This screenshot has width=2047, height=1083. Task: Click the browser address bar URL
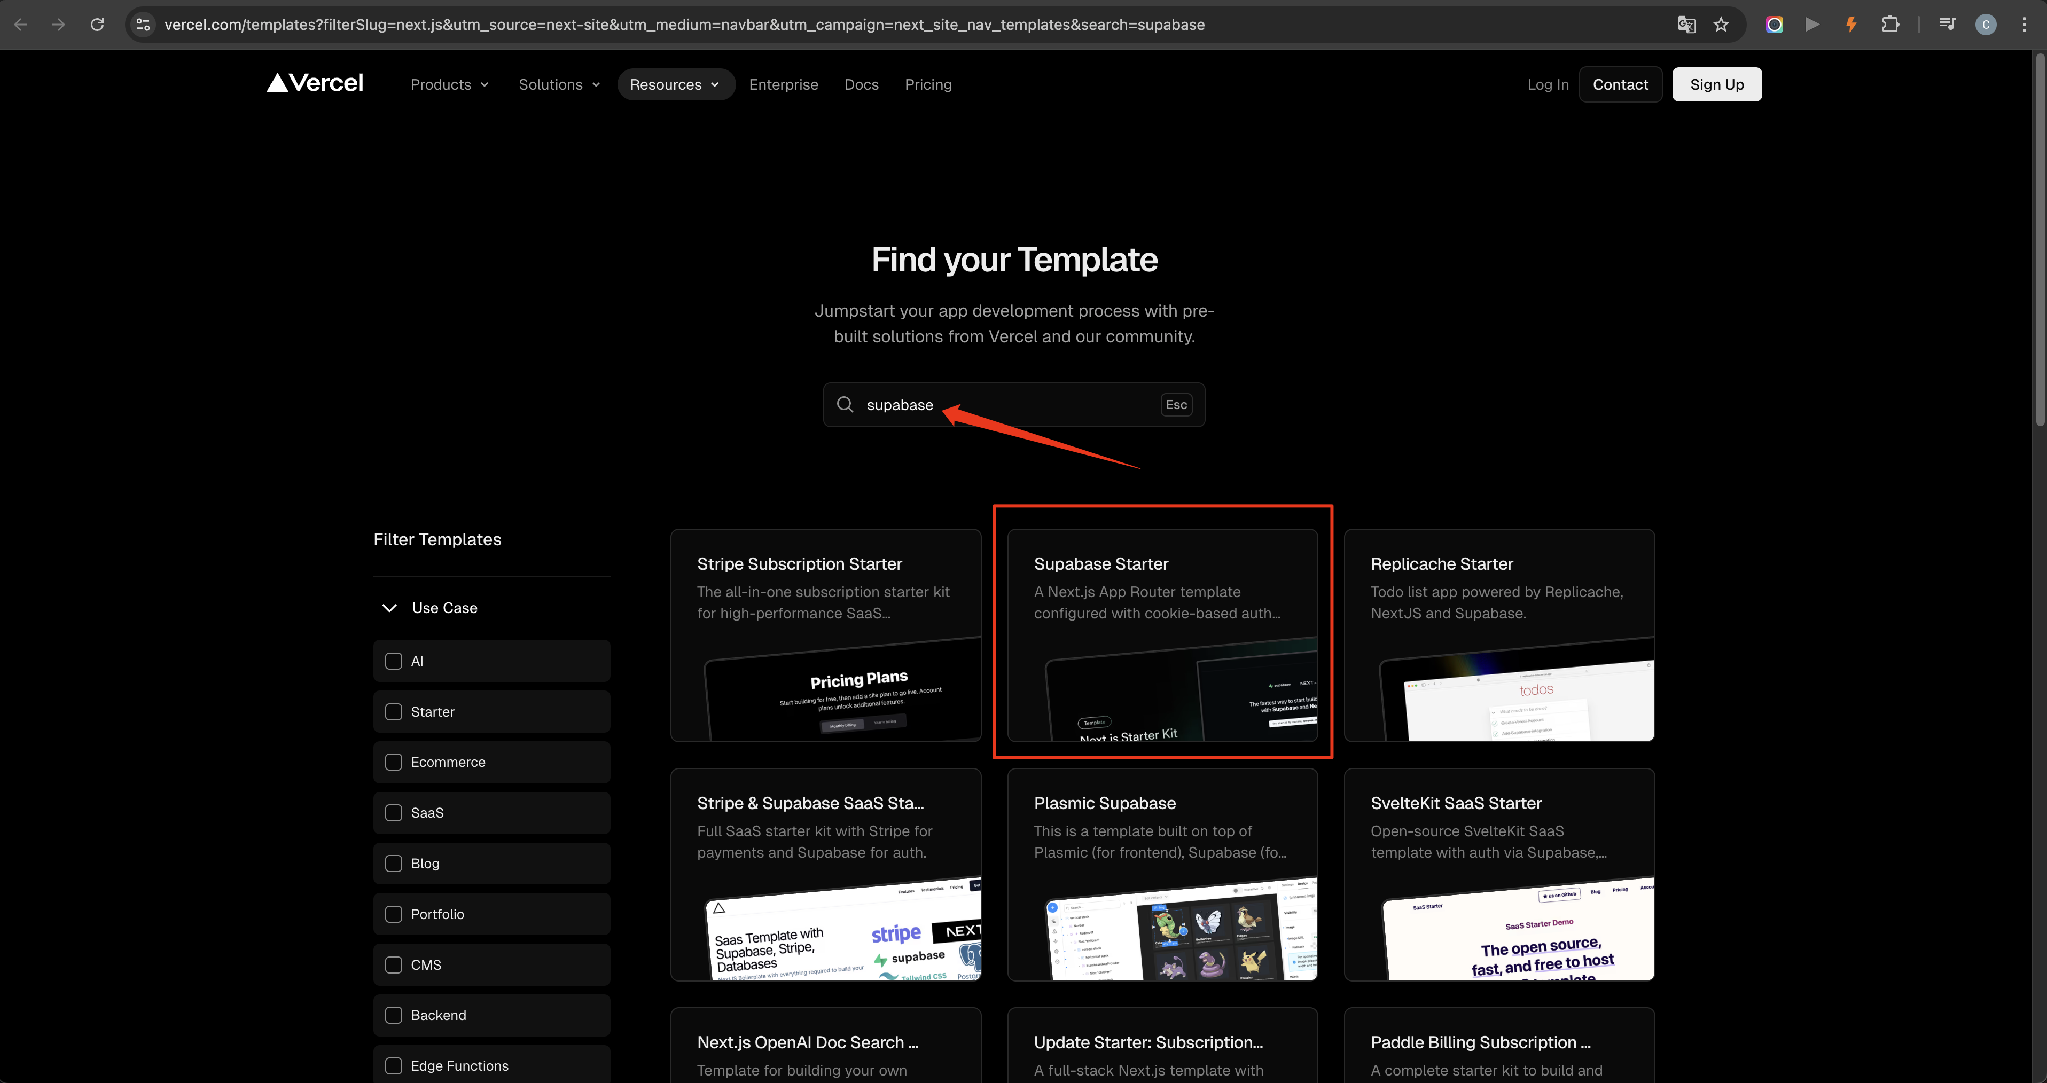[684, 25]
